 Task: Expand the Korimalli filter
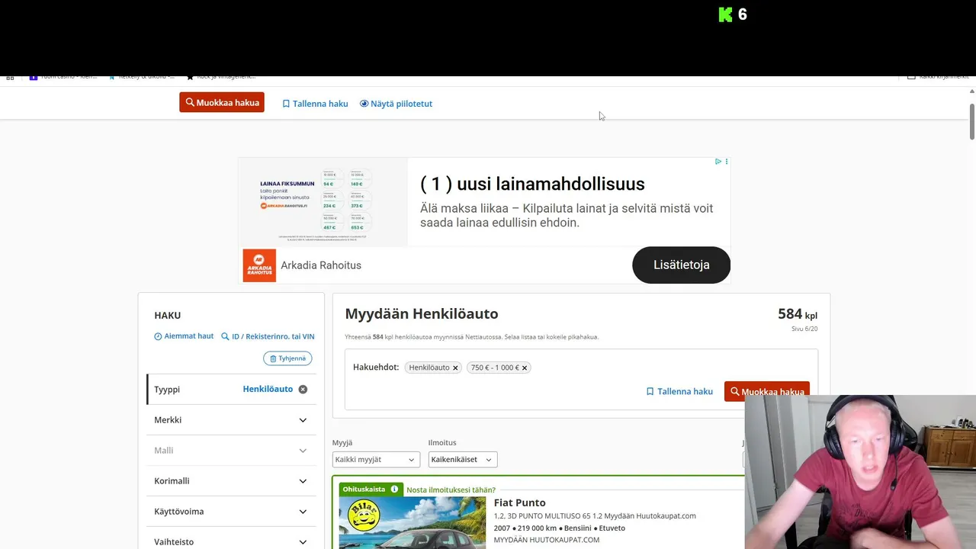231,481
